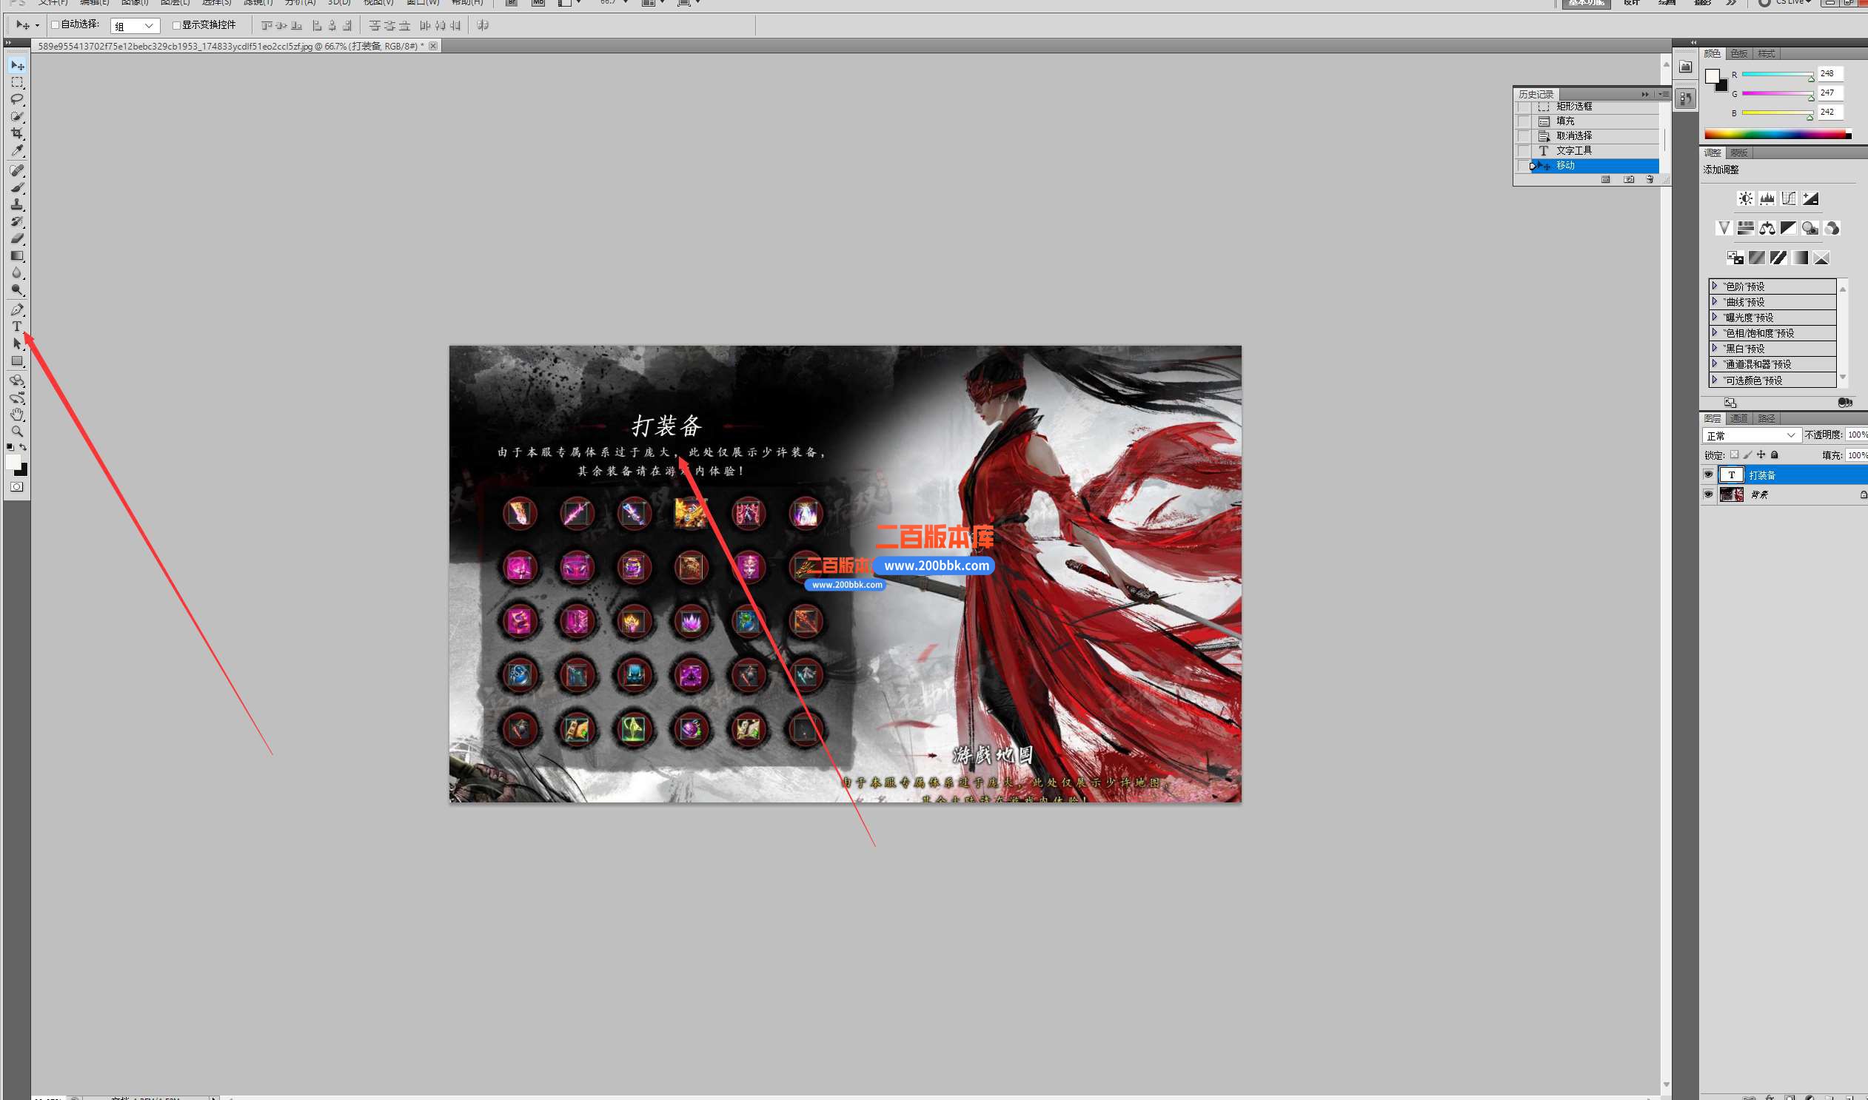Expand the "曲线"预设 list
The image size is (1868, 1100).
1714,301
